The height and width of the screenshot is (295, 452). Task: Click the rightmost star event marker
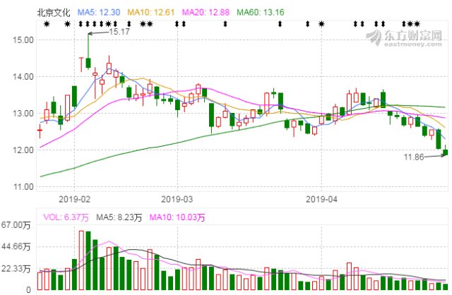tap(417, 24)
